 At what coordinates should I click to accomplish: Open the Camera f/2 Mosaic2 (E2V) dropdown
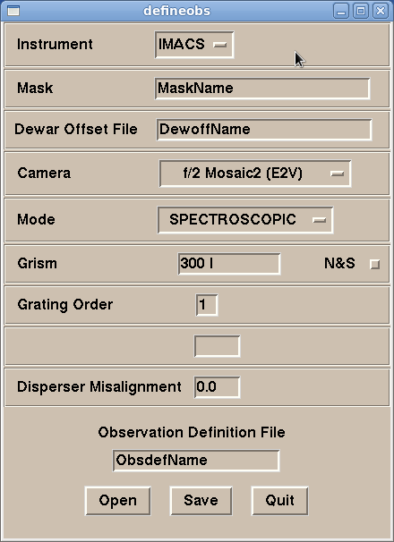tap(255, 174)
